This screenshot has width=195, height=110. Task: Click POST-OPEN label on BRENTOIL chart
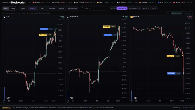tap(108, 35)
